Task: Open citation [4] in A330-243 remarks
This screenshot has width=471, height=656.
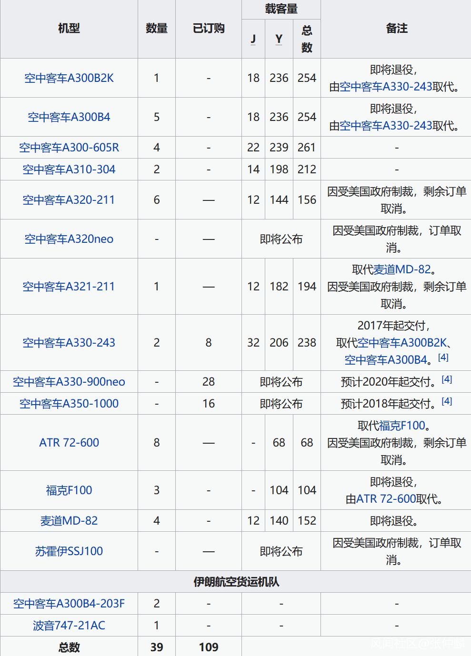Action: (x=443, y=357)
